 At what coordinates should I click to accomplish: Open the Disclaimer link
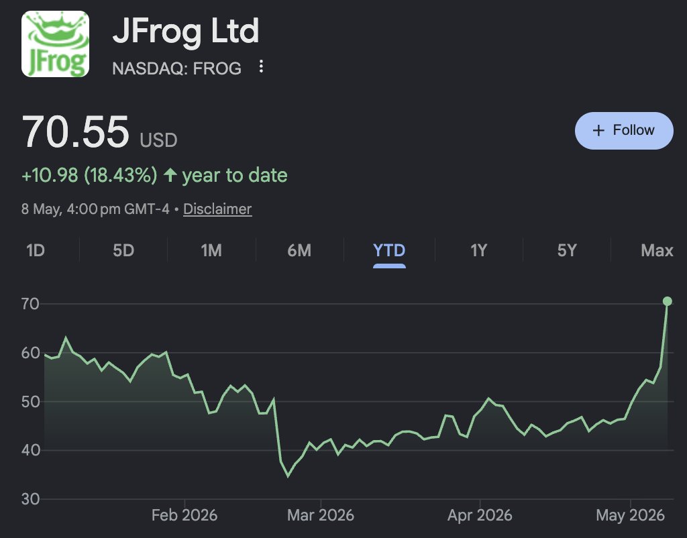[x=217, y=209]
